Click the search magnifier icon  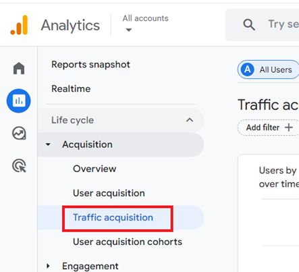(x=249, y=24)
